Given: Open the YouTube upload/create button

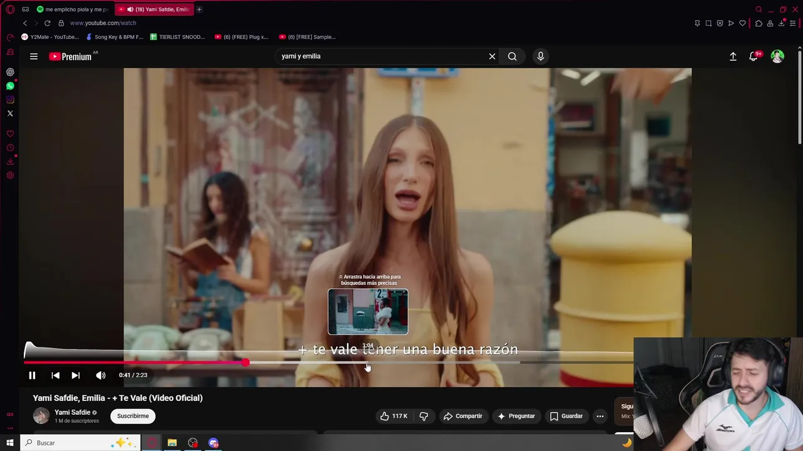Looking at the screenshot, I should coord(733,56).
